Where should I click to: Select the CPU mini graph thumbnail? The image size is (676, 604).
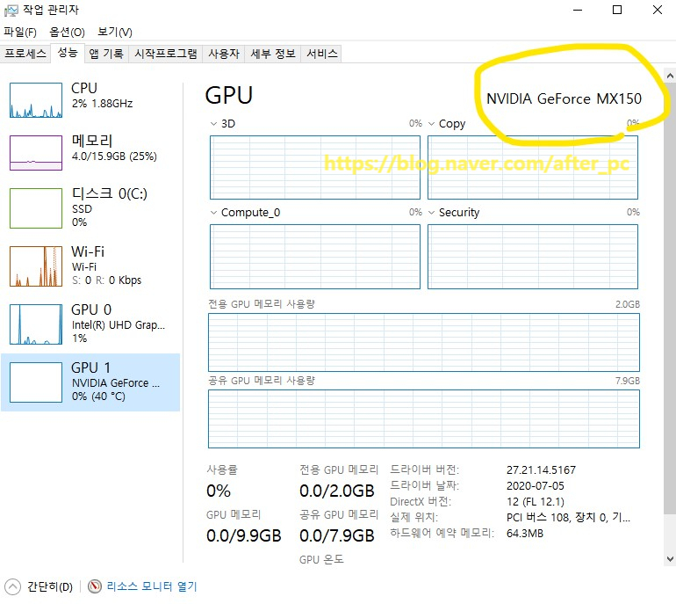(36, 100)
